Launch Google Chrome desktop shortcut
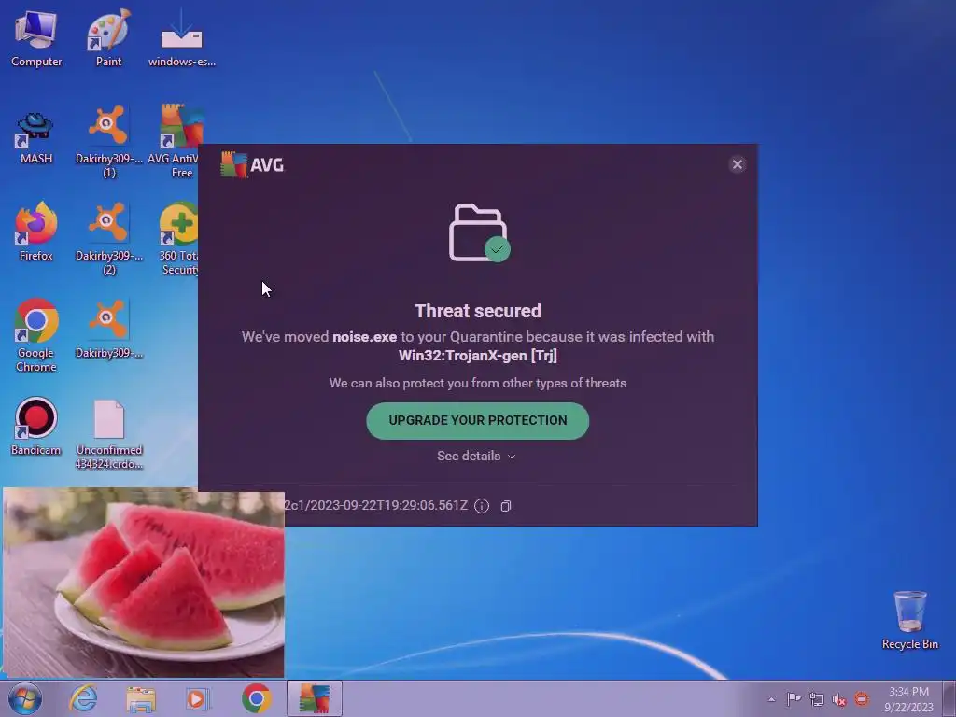The width and height of the screenshot is (956, 717). coord(36,335)
